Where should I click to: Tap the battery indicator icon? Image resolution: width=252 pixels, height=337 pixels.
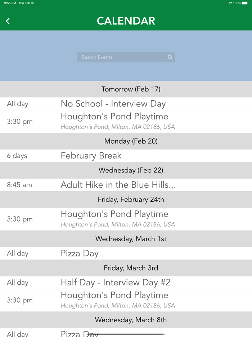[245, 3]
